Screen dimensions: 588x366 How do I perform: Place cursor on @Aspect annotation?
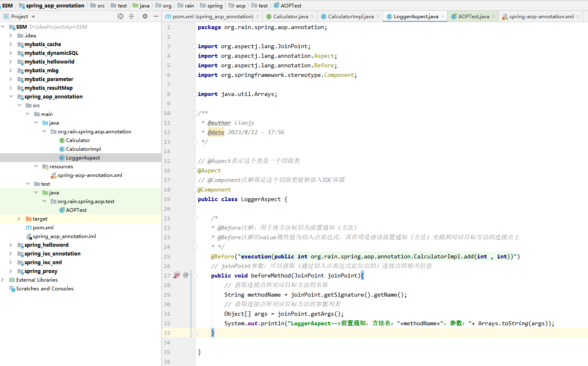click(209, 170)
